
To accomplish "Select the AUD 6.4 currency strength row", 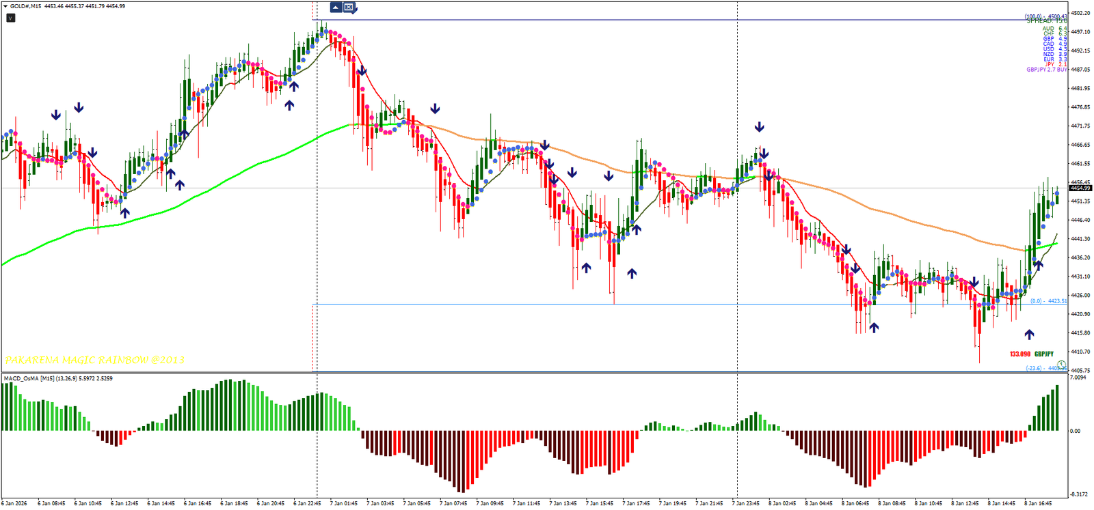I will pyautogui.click(x=1054, y=29).
